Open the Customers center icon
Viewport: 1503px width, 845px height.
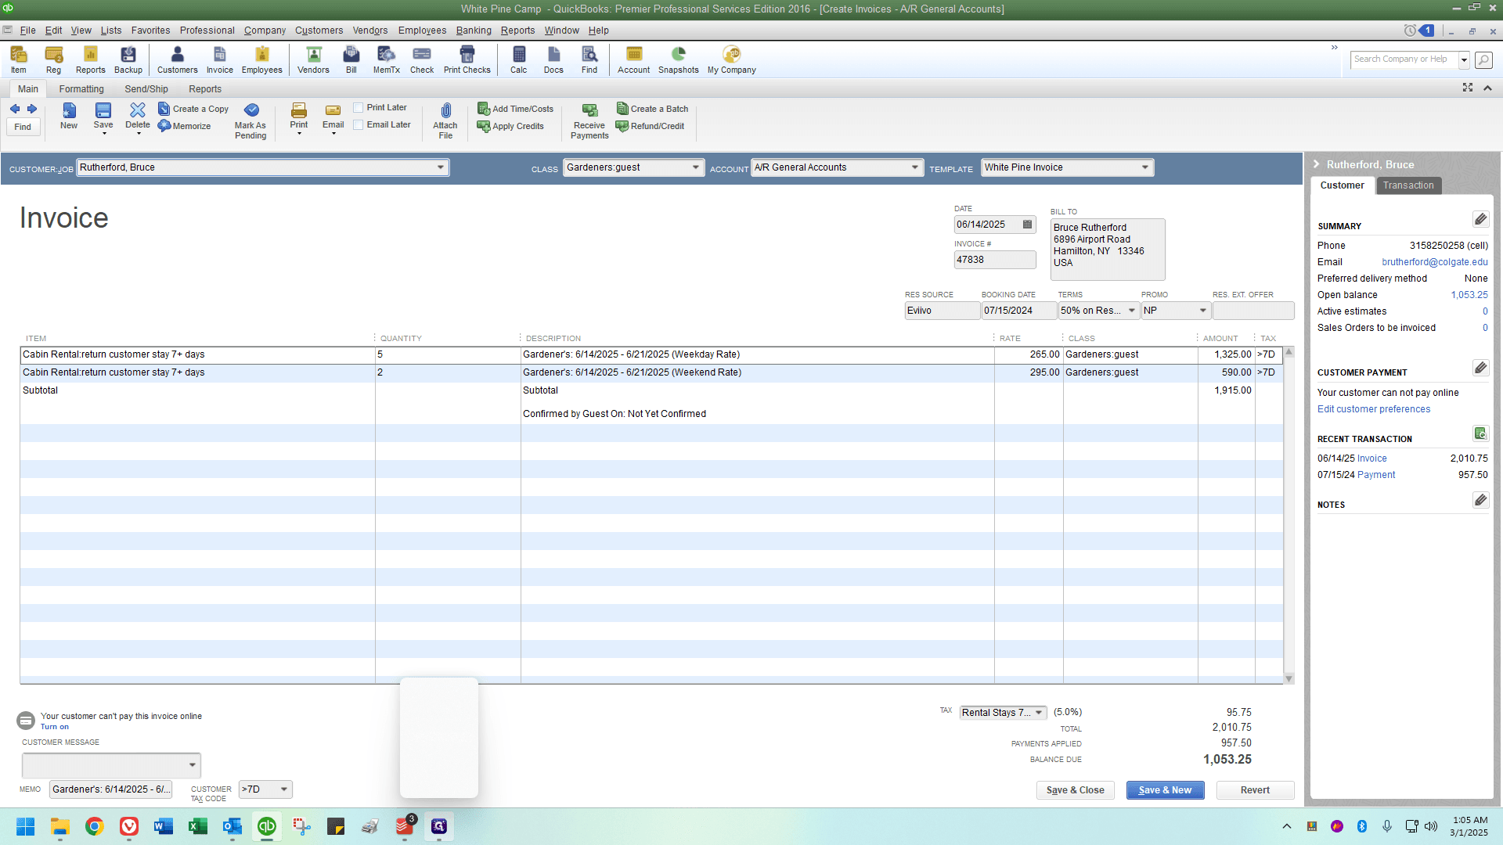pos(178,59)
